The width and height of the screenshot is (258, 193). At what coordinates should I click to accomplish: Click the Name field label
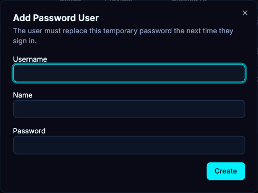pos(23,95)
